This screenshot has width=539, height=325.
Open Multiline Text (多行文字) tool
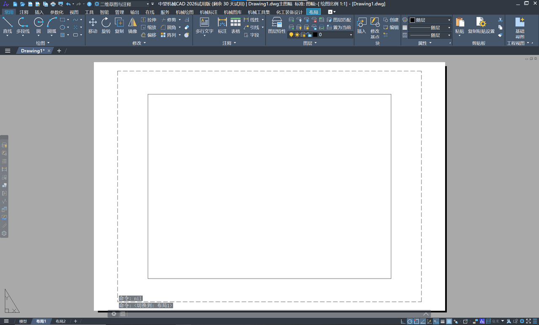[204, 25]
